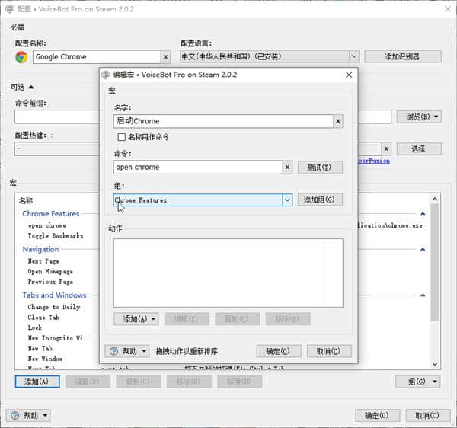457x428 pixels.
Task: Click the VoiceBot icon in macro dialog title bar
Action: click(x=106, y=75)
